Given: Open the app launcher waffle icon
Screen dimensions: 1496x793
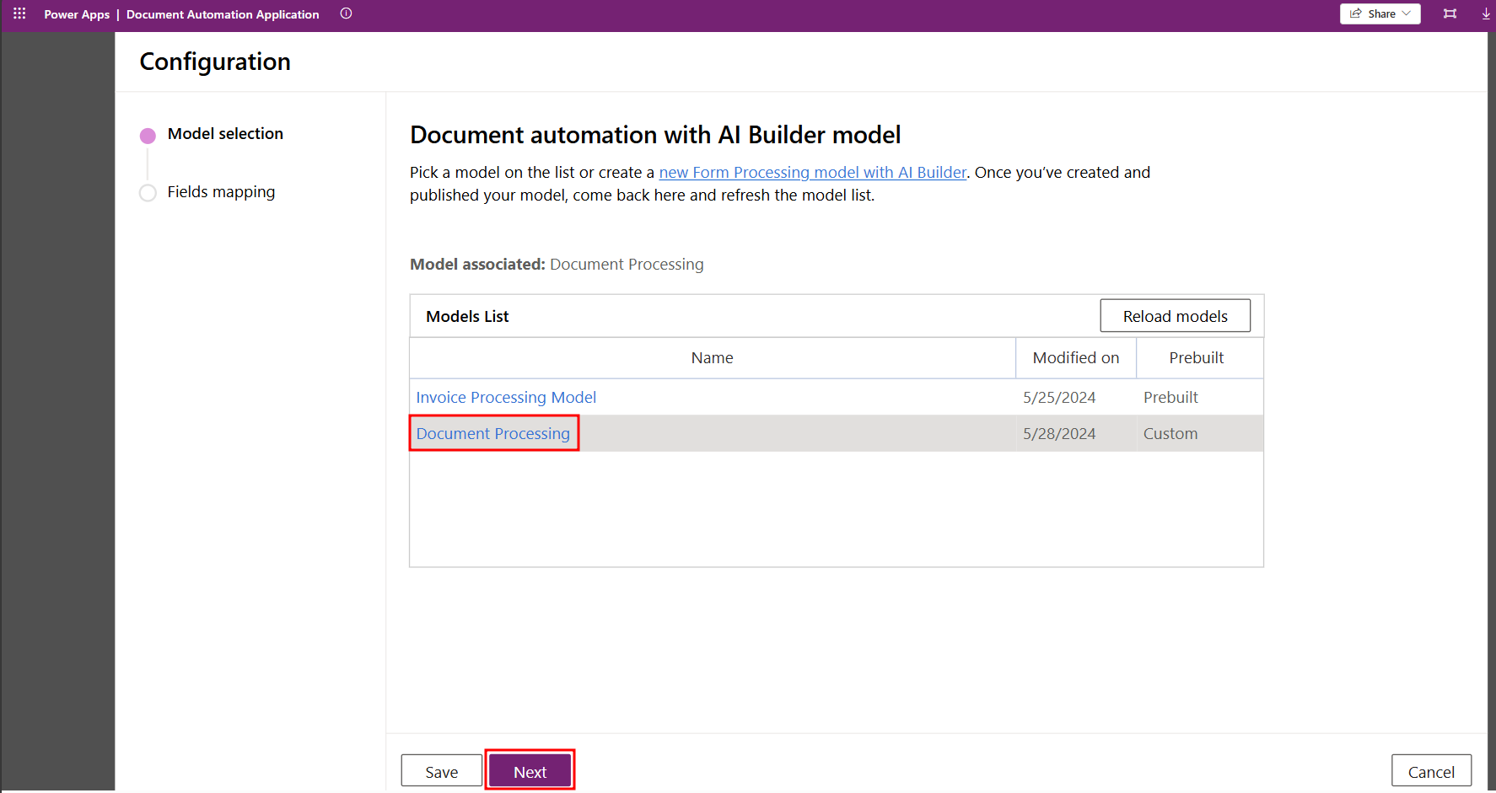Looking at the screenshot, I should click(19, 13).
